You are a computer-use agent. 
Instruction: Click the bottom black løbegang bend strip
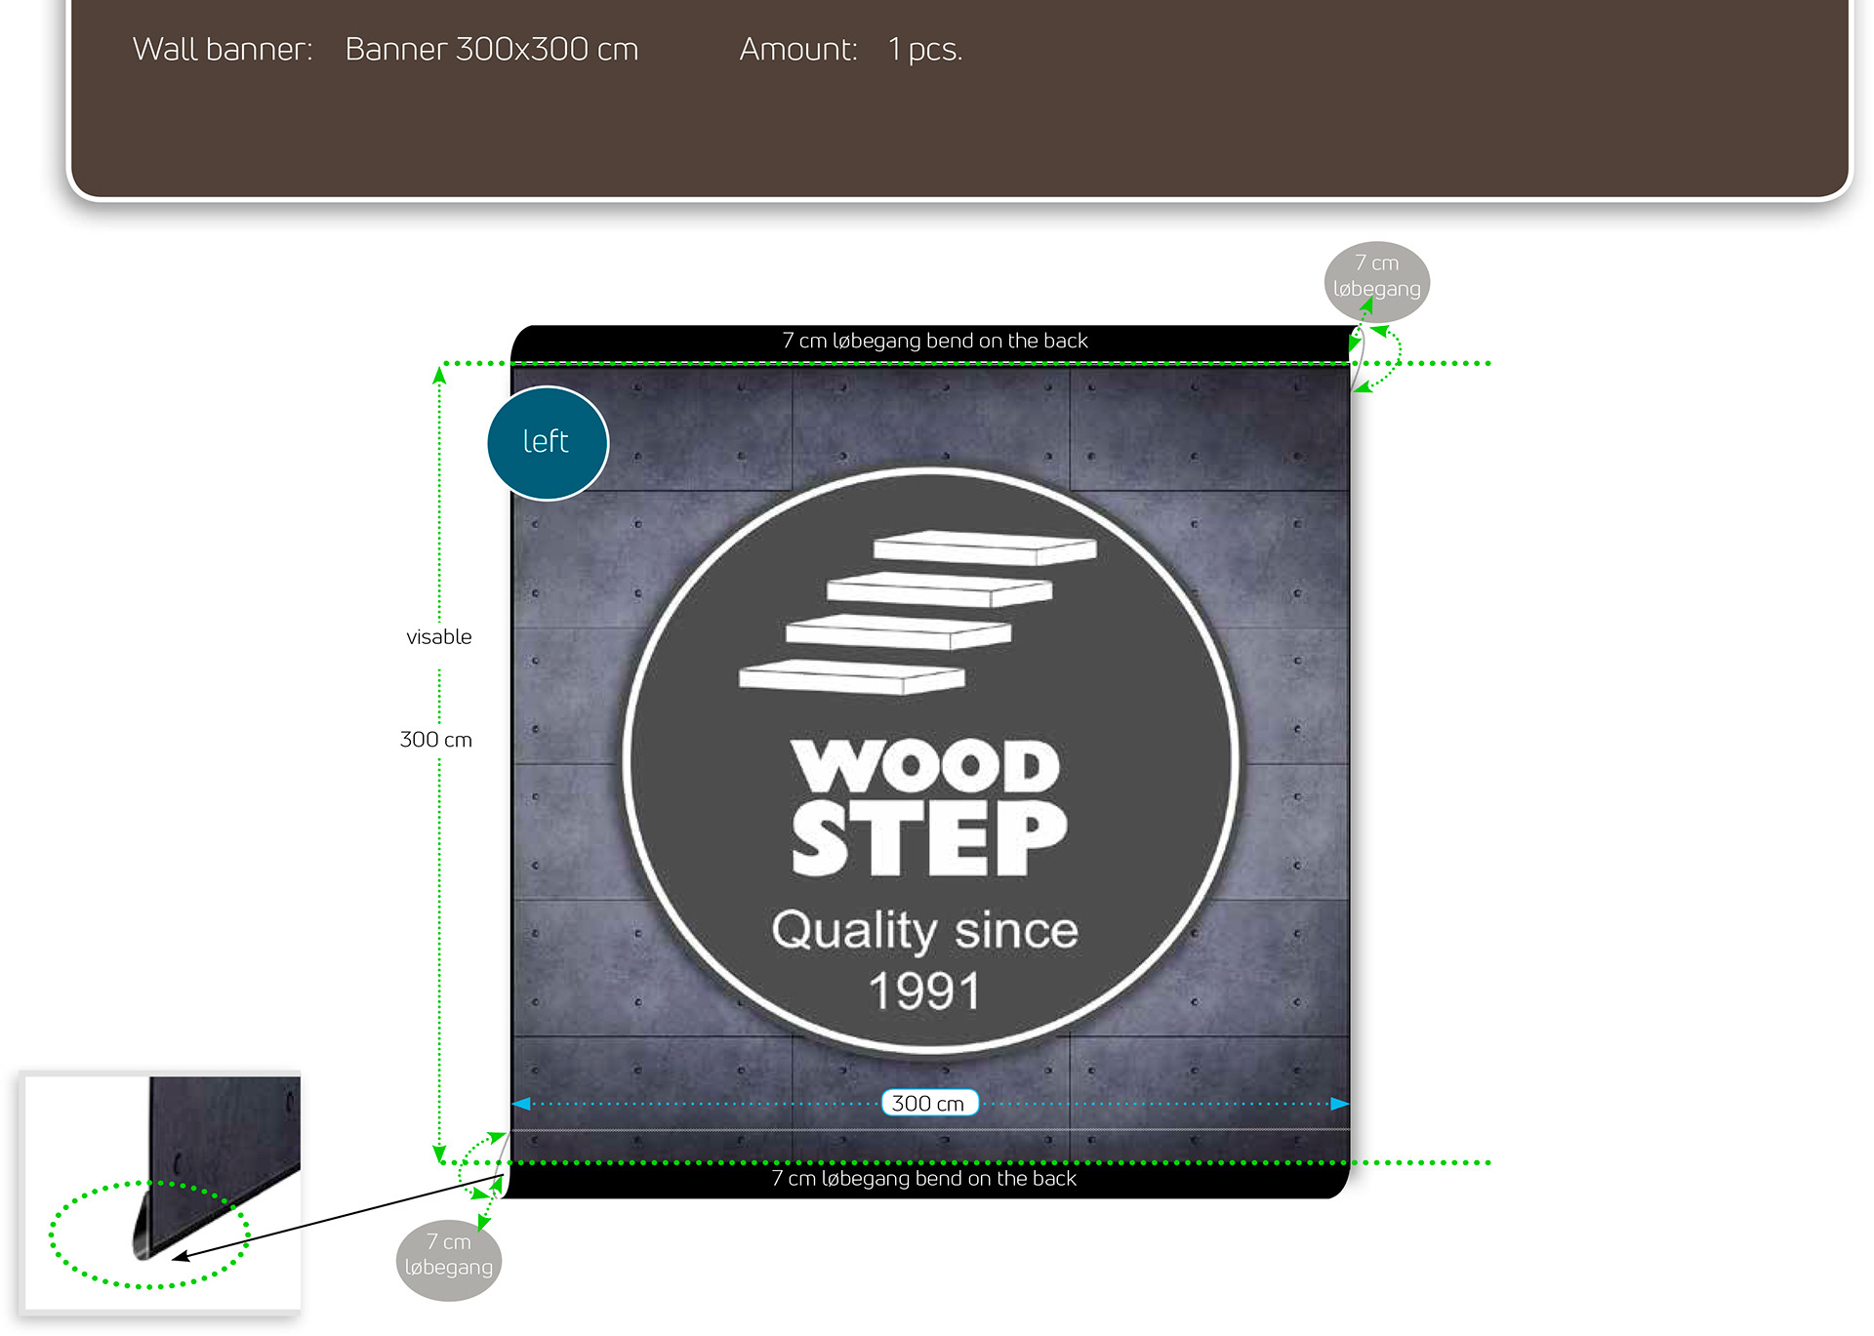click(x=923, y=1180)
